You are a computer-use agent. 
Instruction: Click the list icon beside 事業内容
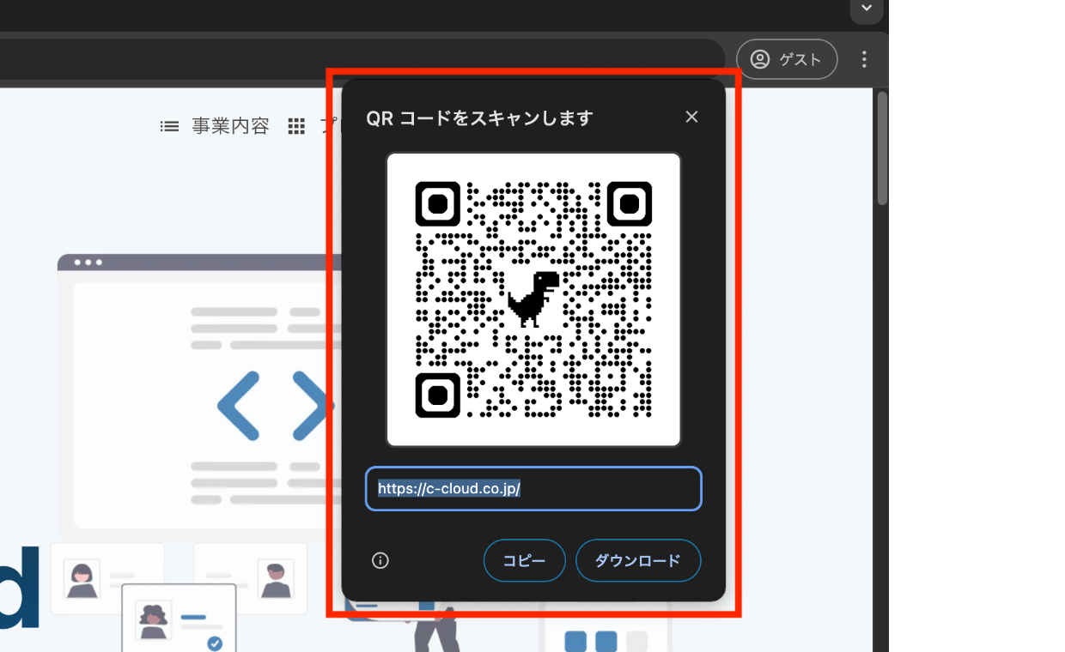pyautogui.click(x=169, y=127)
